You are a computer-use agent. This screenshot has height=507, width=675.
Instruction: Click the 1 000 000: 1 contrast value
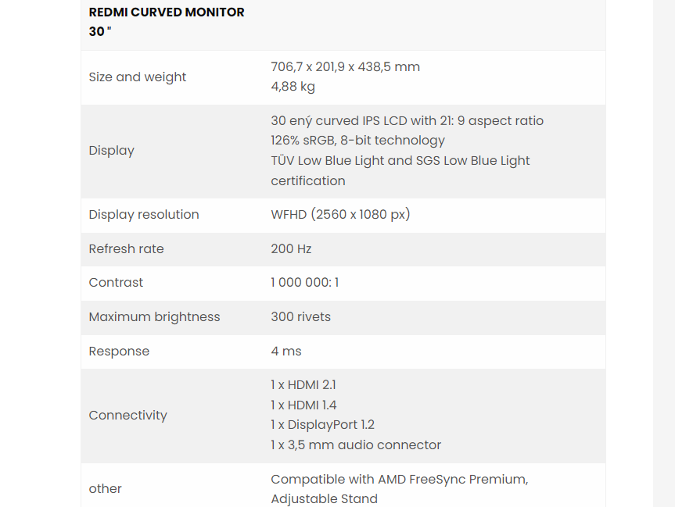pos(305,282)
